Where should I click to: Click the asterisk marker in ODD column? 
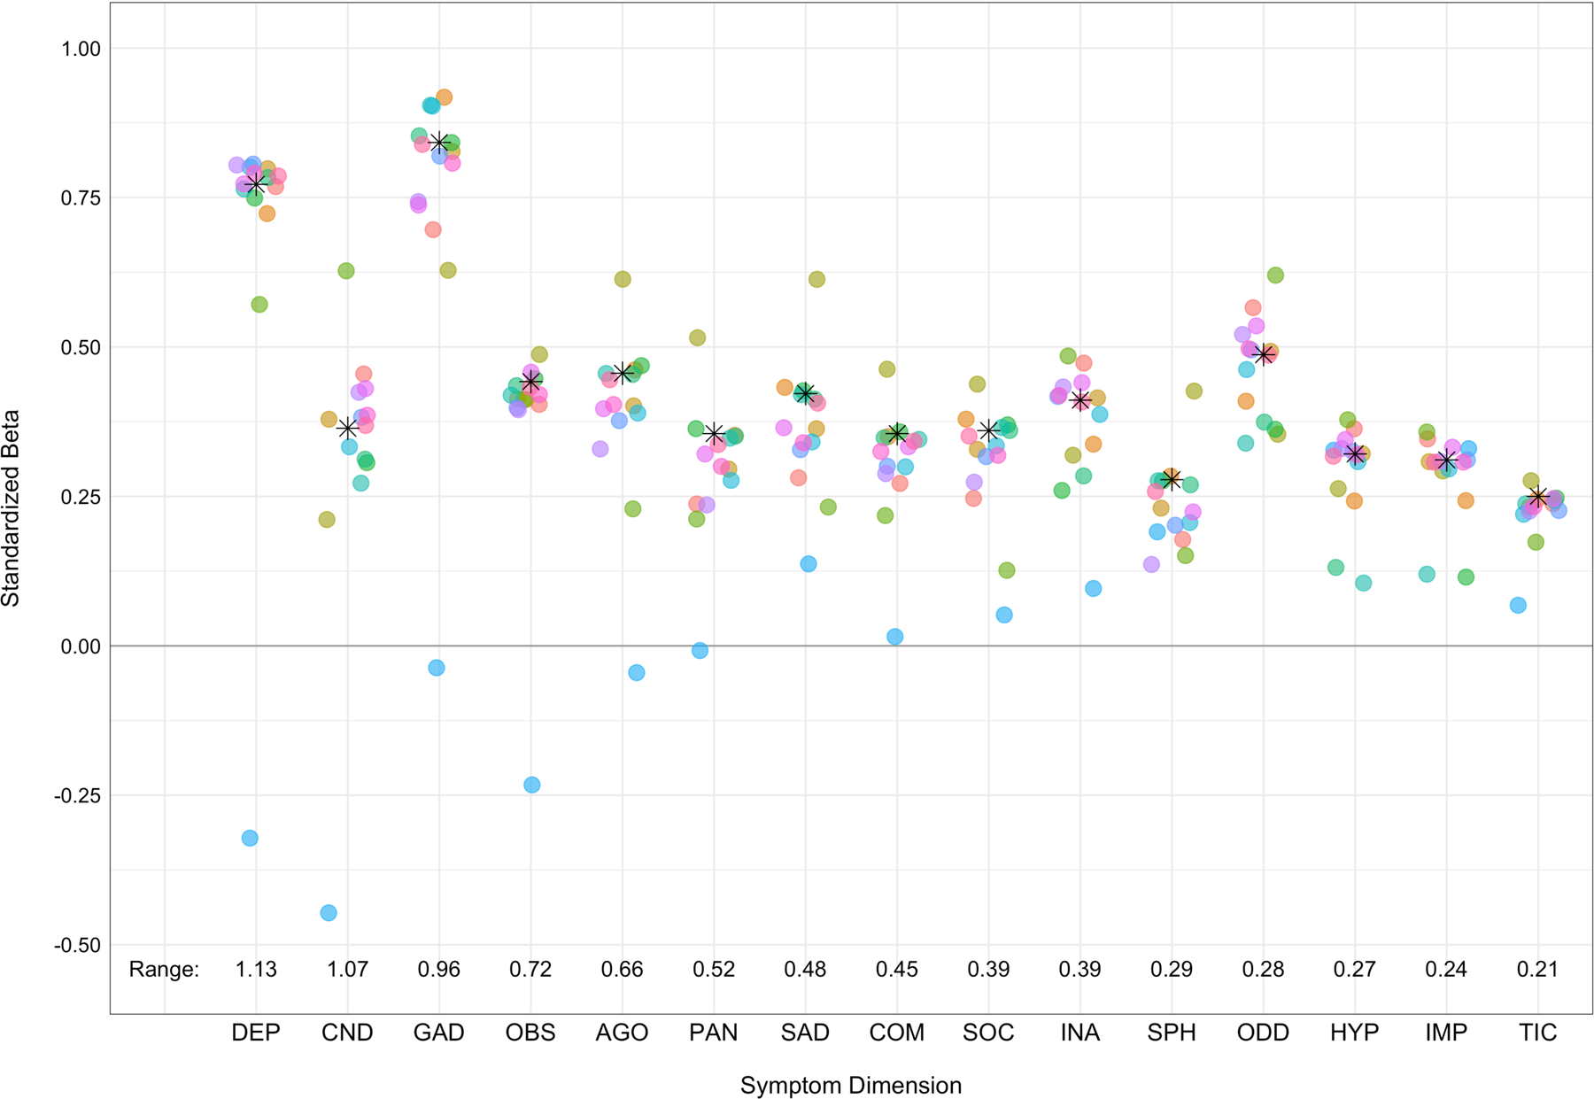click(1264, 354)
